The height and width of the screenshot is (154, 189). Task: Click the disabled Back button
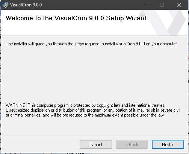pyautogui.click(x=132, y=145)
